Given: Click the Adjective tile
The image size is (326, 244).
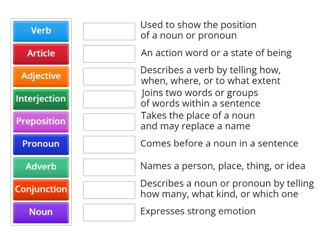Looking at the screenshot, I should pos(41,76).
